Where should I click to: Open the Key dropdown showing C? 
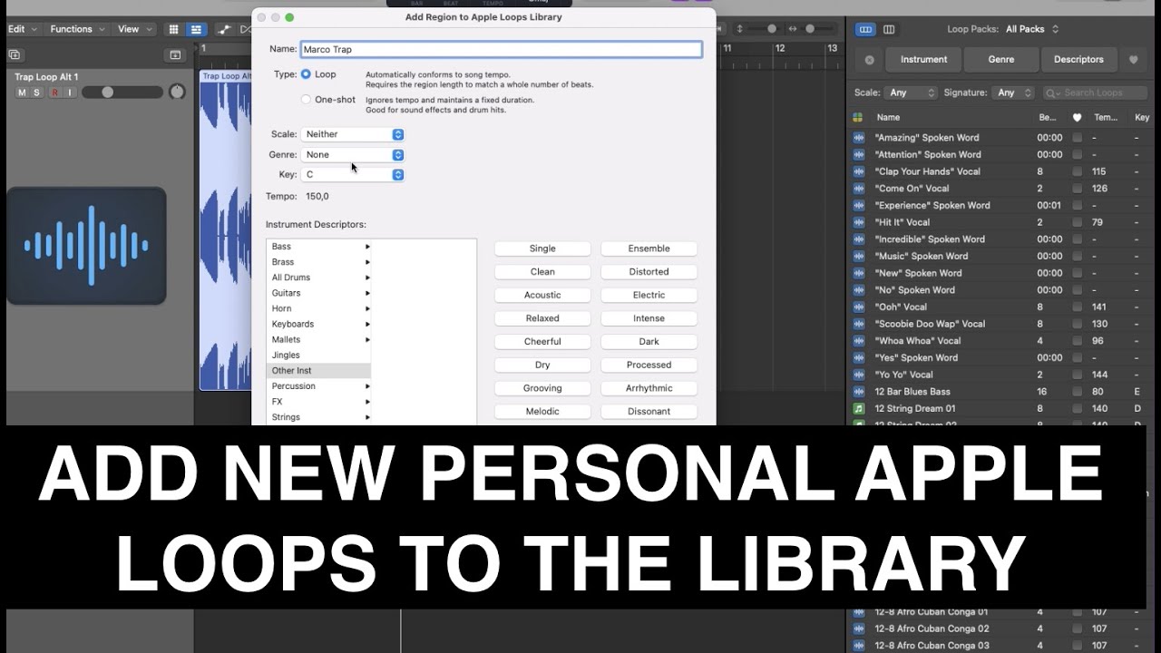(x=352, y=175)
